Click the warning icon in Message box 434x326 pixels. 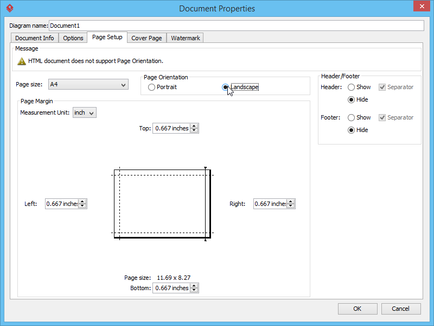22,61
